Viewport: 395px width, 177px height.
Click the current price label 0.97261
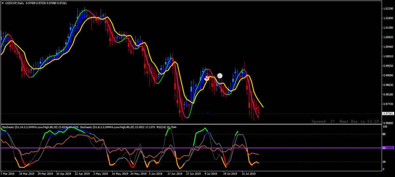tap(388, 114)
